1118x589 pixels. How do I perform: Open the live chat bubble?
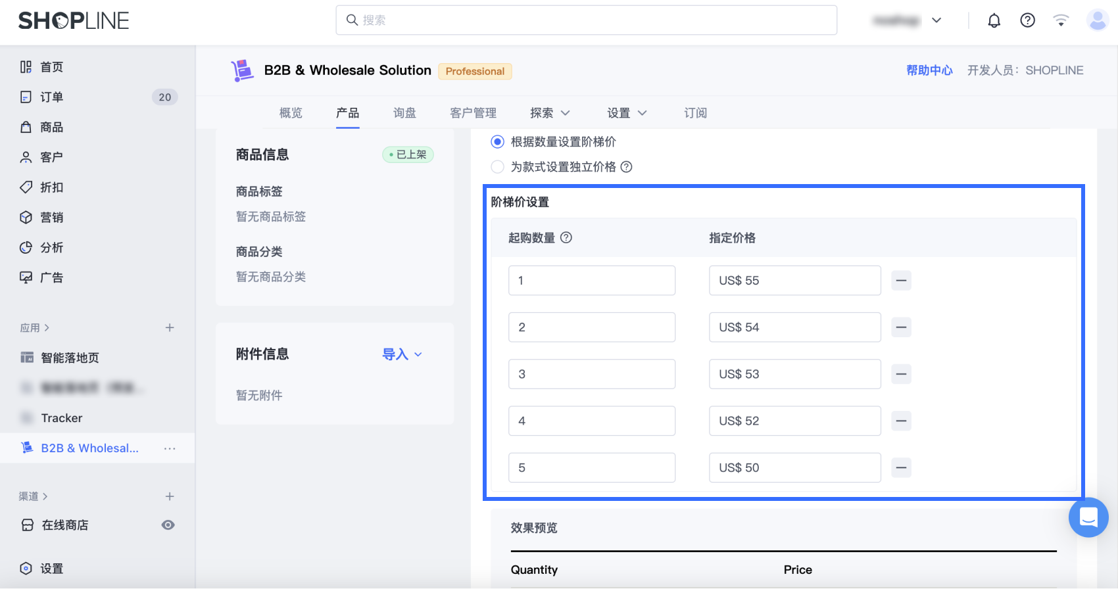pyautogui.click(x=1088, y=517)
